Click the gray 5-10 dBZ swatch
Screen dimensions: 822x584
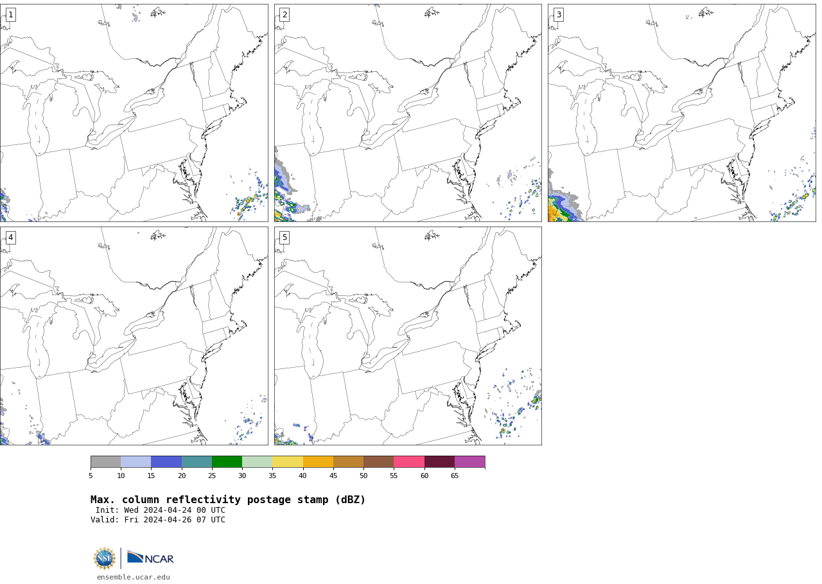pyautogui.click(x=105, y=462)
